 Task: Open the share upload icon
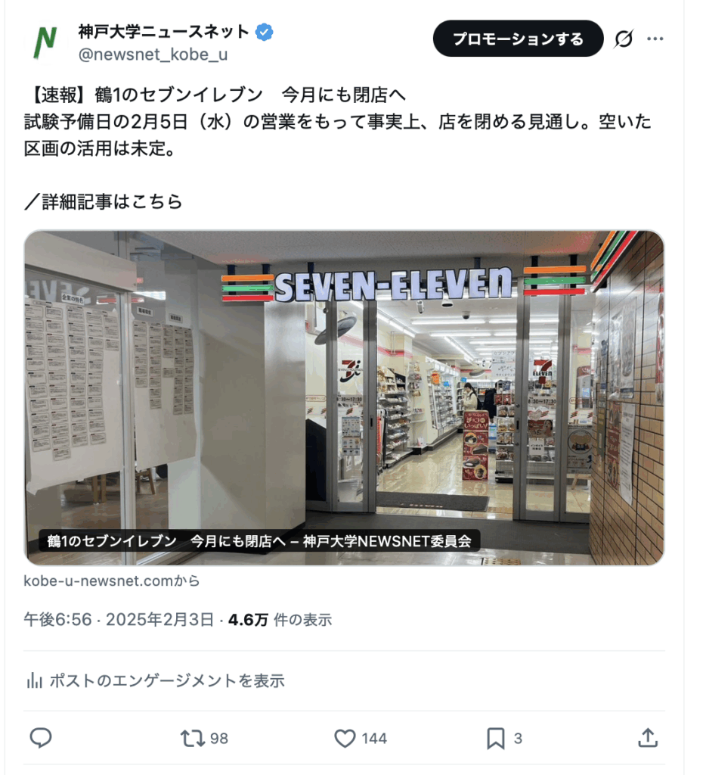coord(648,738)
